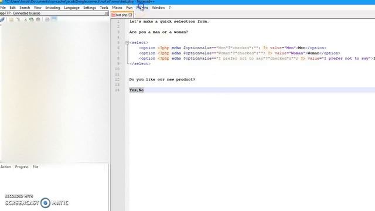Click the line 'Are you a man or a woman?'
The height and width of the screenshot is (211, 375).
click(x=159, y=32)
